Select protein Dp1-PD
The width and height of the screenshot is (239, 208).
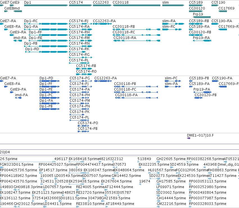[x=49, y=81]
